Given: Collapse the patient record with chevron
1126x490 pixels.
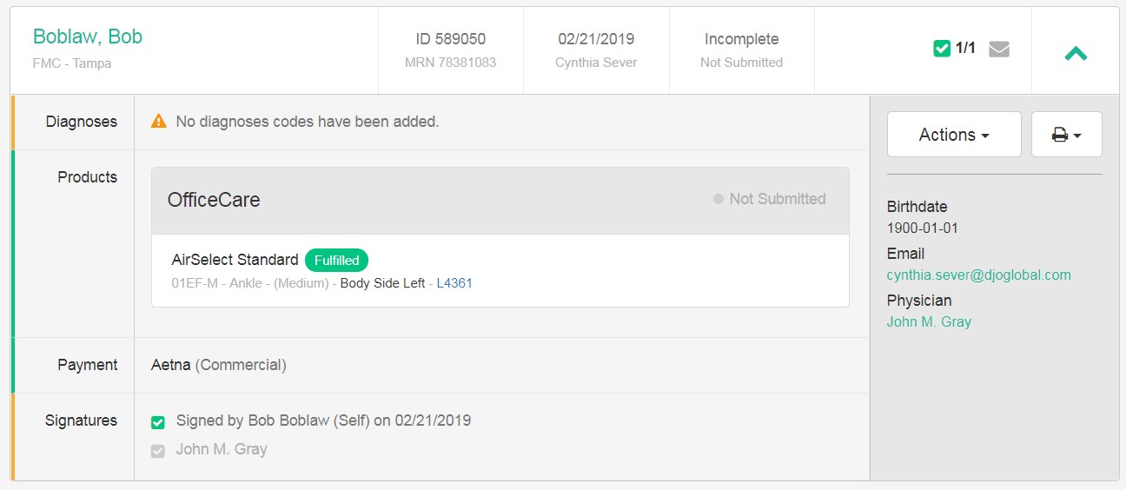Looking at the screenshot, I should (1076, 53).
